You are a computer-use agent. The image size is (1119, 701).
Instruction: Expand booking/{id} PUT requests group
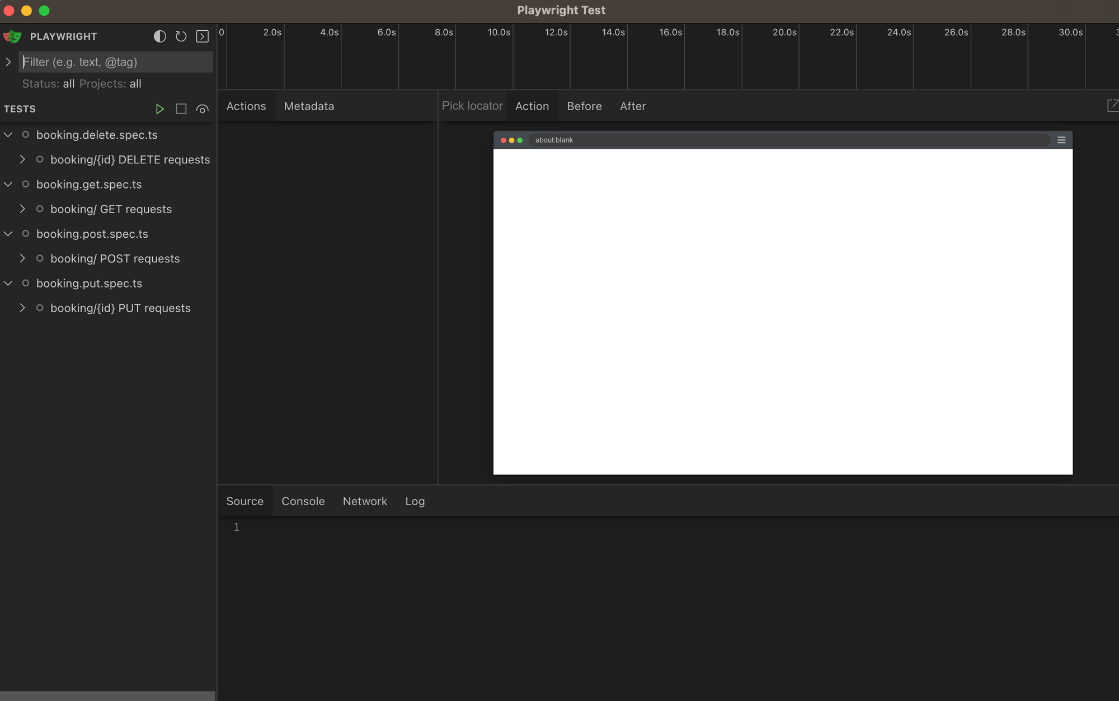click(22, 308)
